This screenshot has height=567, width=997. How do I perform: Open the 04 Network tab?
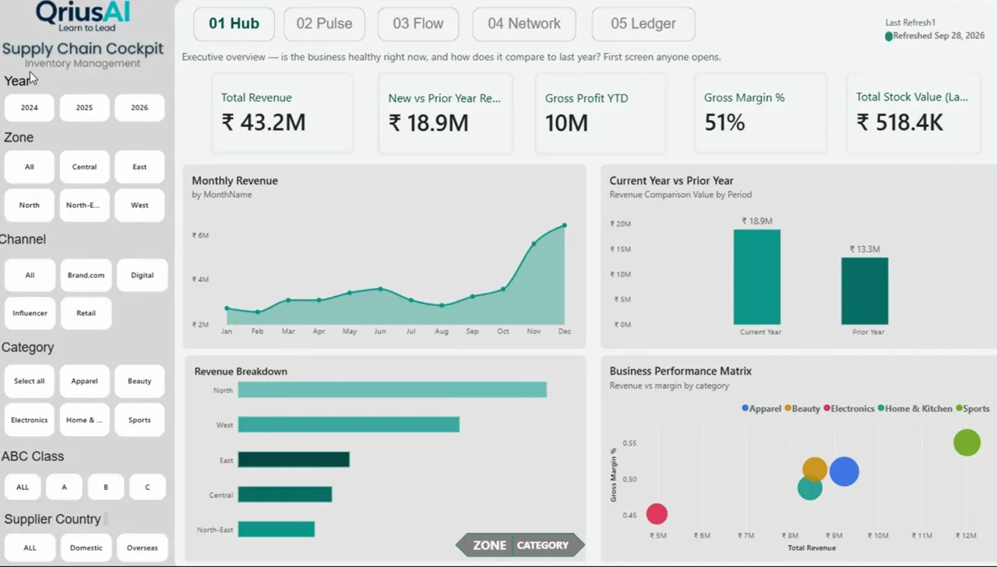tap(524, 24)
